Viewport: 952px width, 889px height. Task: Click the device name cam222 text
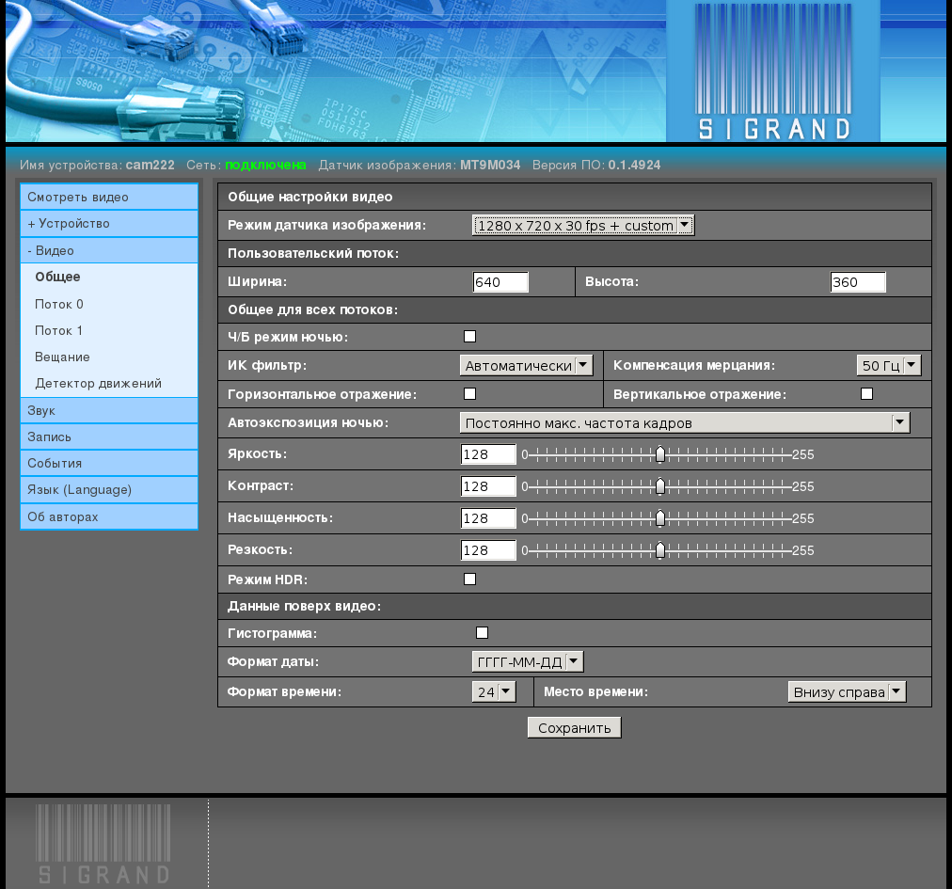[x=150, y=166]
